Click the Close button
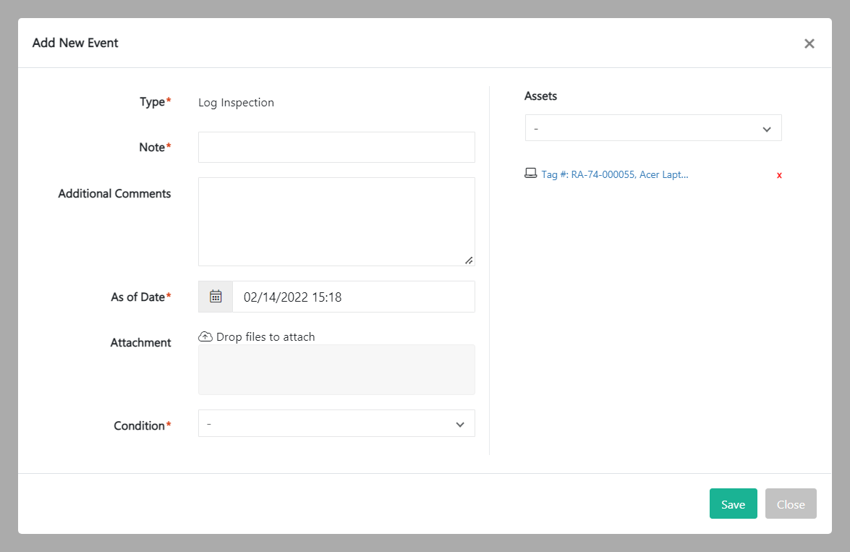This screenshot has height=552, width=850. [x=791, y=504]
